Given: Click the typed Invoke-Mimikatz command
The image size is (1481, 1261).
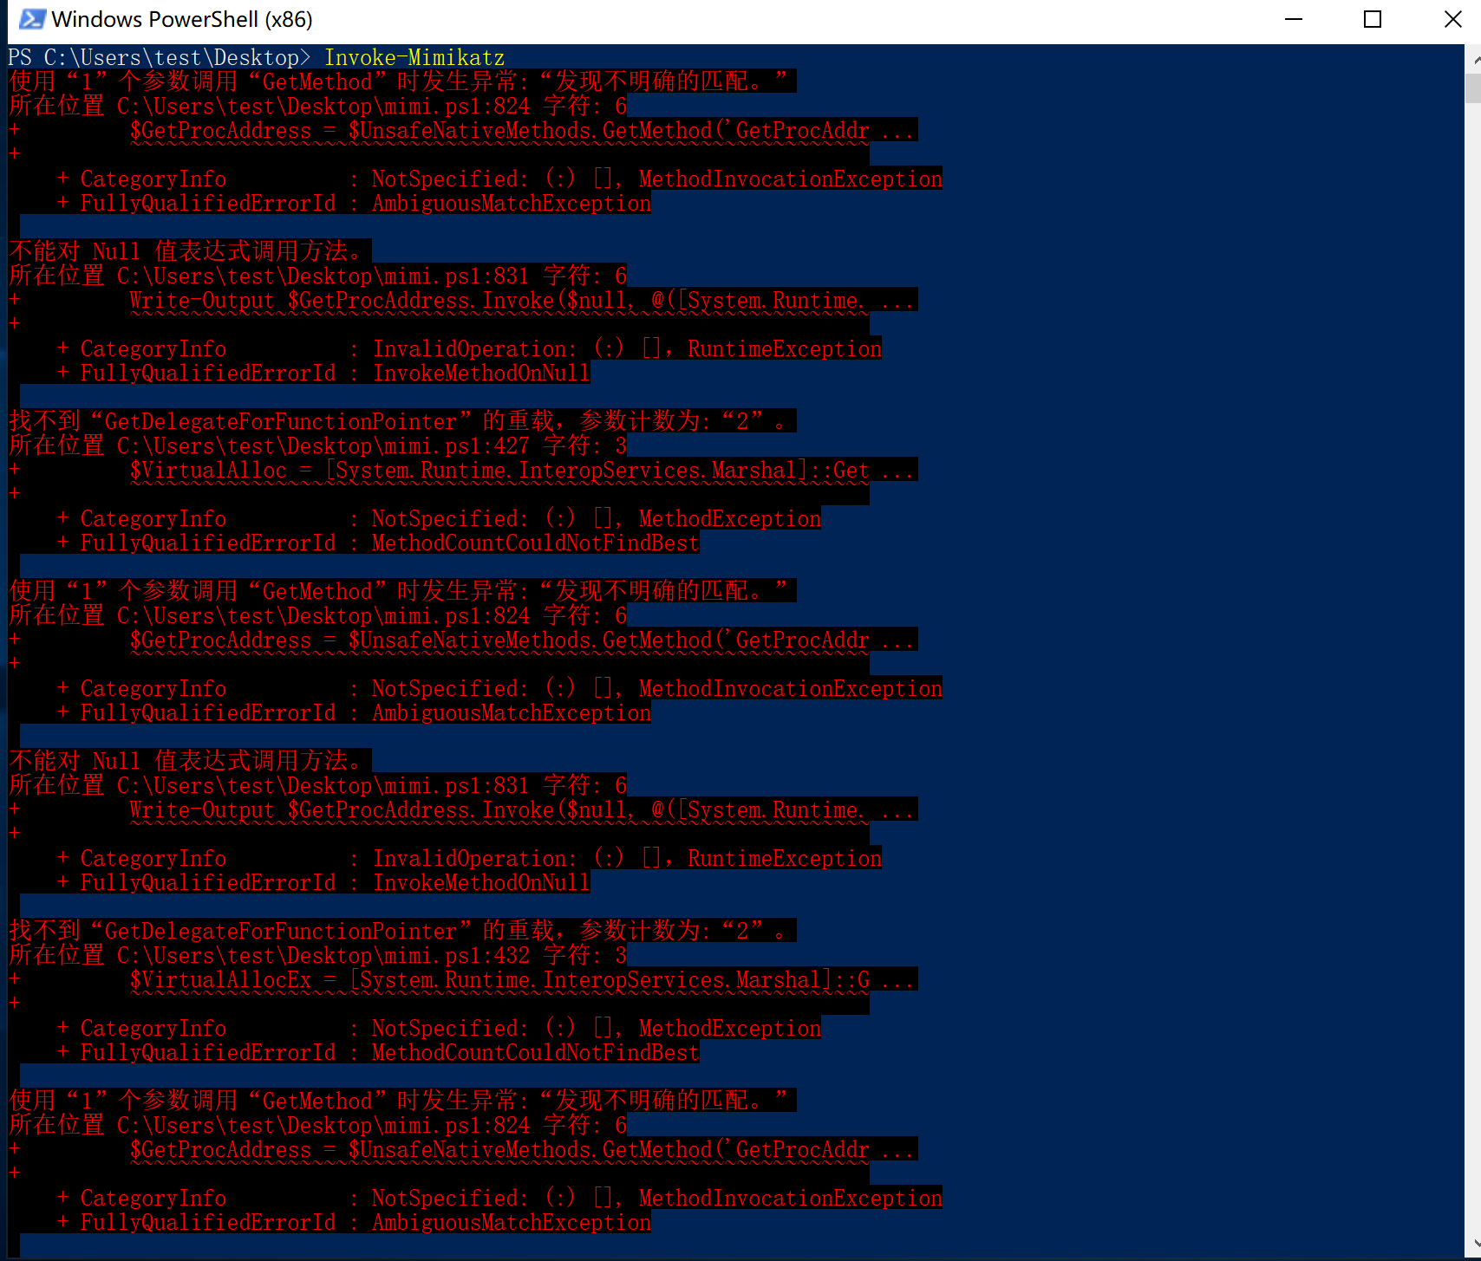Looking at the screenshot, I should 414,58.
